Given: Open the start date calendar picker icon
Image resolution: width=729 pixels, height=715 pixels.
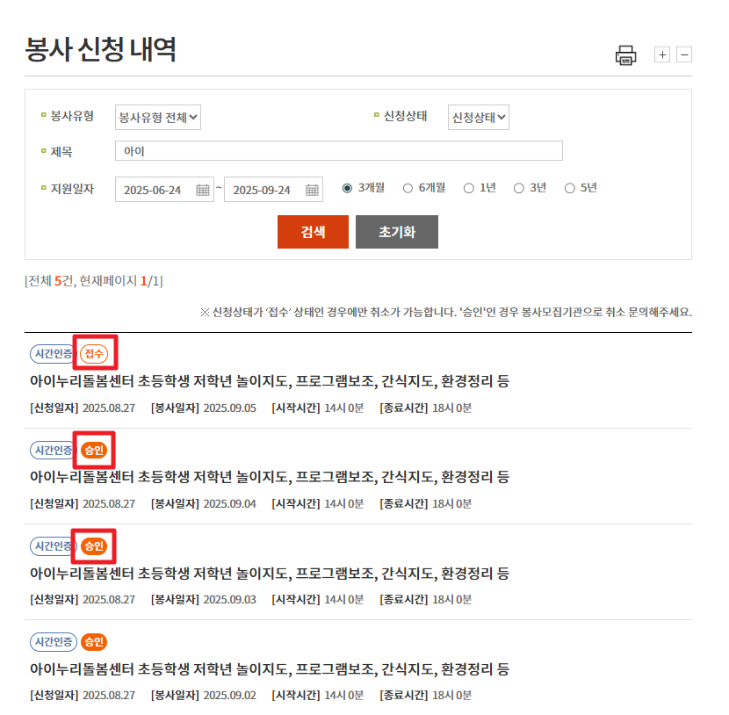Looking at the screenshot, I should 203,190.
